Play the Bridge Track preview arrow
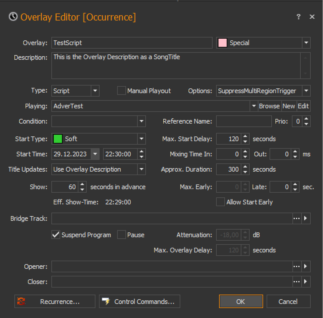This screenshot has height=318, width=323. point(306,218)
